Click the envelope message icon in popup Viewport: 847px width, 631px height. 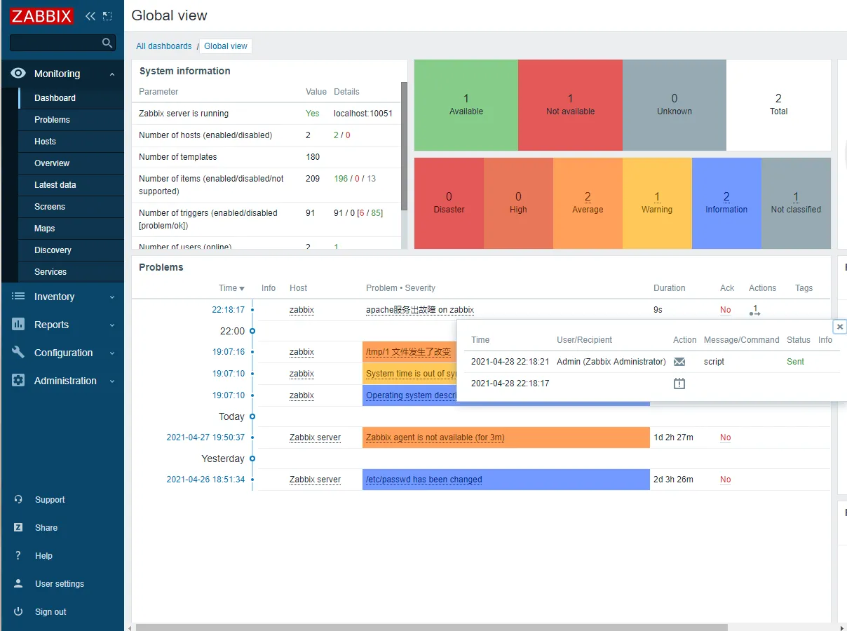(679, 362)
